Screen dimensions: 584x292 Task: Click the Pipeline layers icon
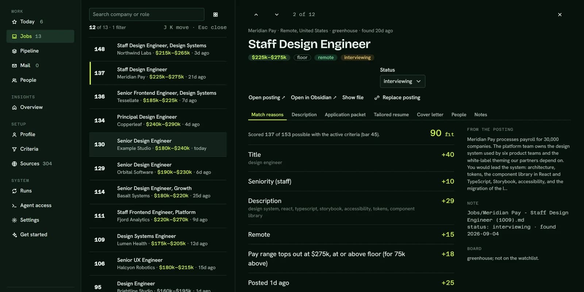(x=14, y=51)
